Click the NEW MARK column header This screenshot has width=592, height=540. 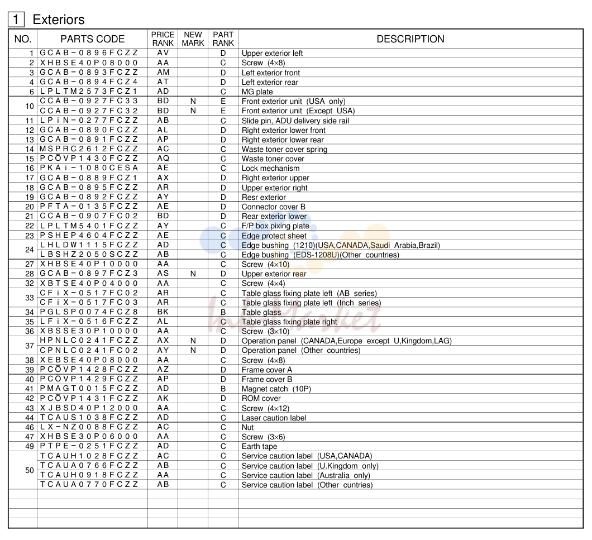pos(193,39)
